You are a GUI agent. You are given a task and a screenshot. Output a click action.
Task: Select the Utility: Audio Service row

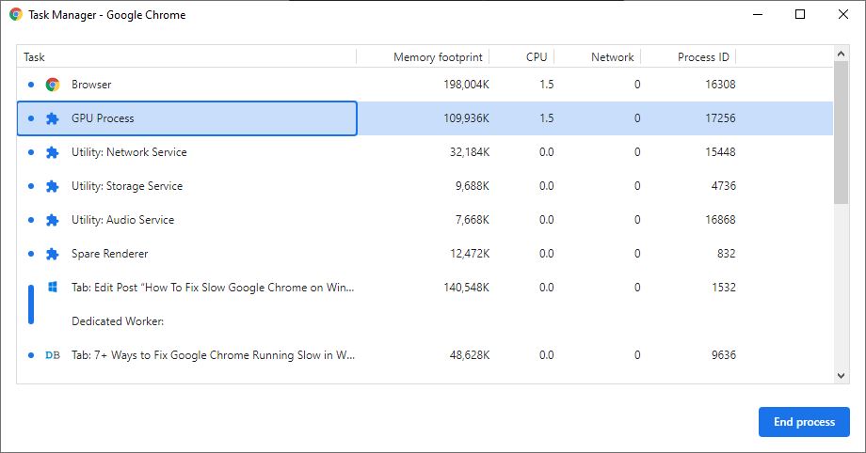pos(425,220)
